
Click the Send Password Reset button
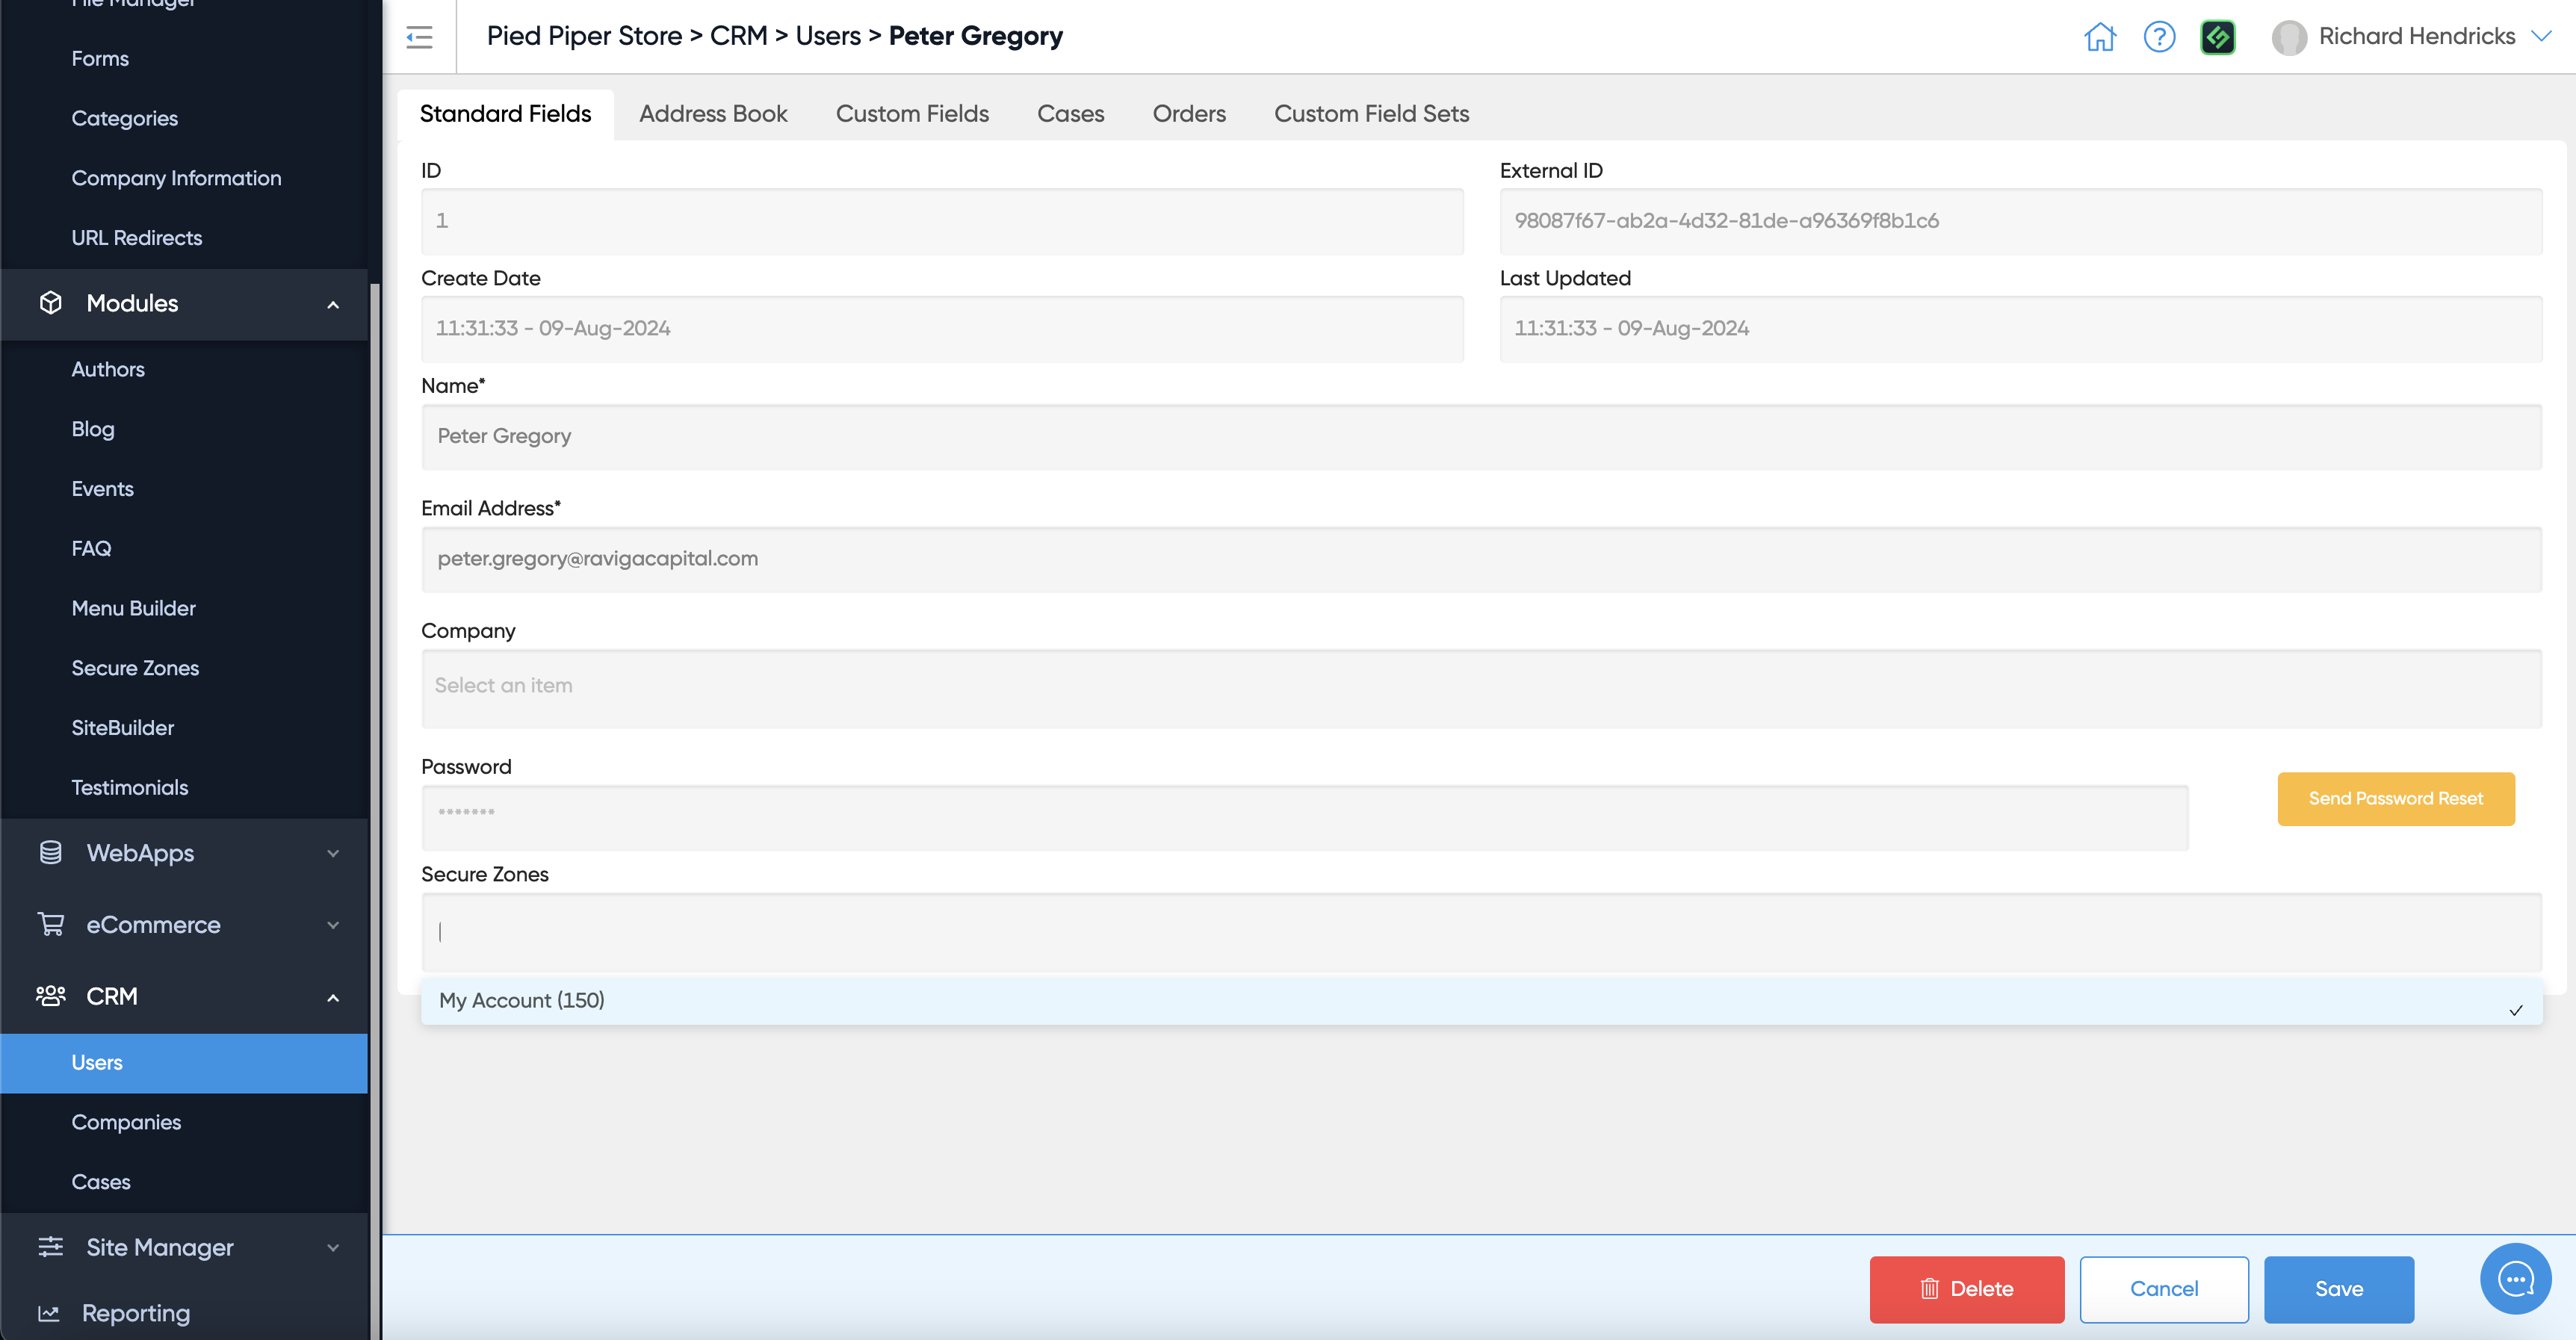2395,798
